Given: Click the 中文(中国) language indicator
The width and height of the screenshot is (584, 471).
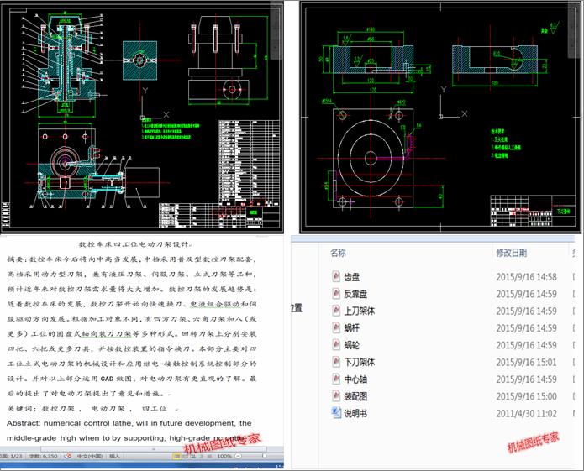Looking at the screenshot, I should pos(90,456).
